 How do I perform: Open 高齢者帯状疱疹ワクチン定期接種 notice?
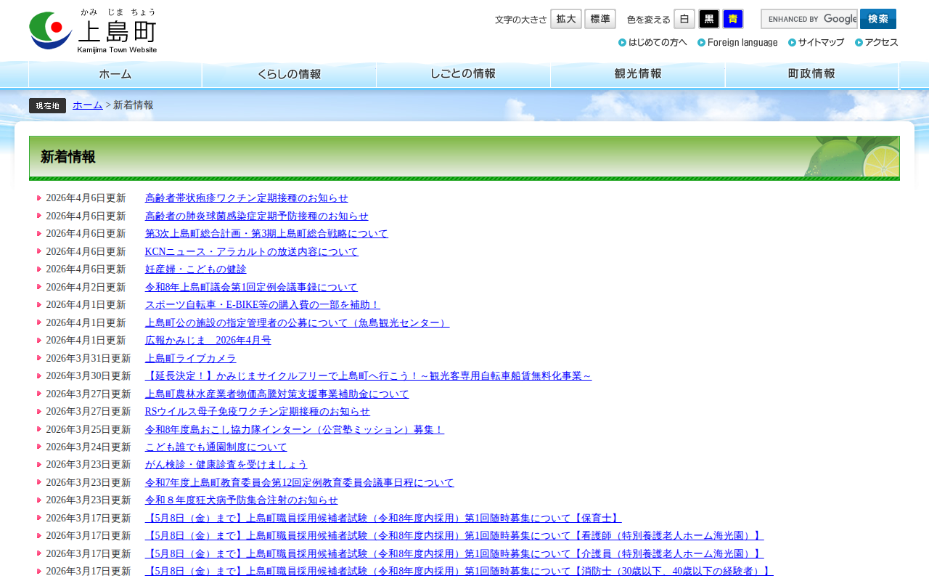(x=247, y=198)
